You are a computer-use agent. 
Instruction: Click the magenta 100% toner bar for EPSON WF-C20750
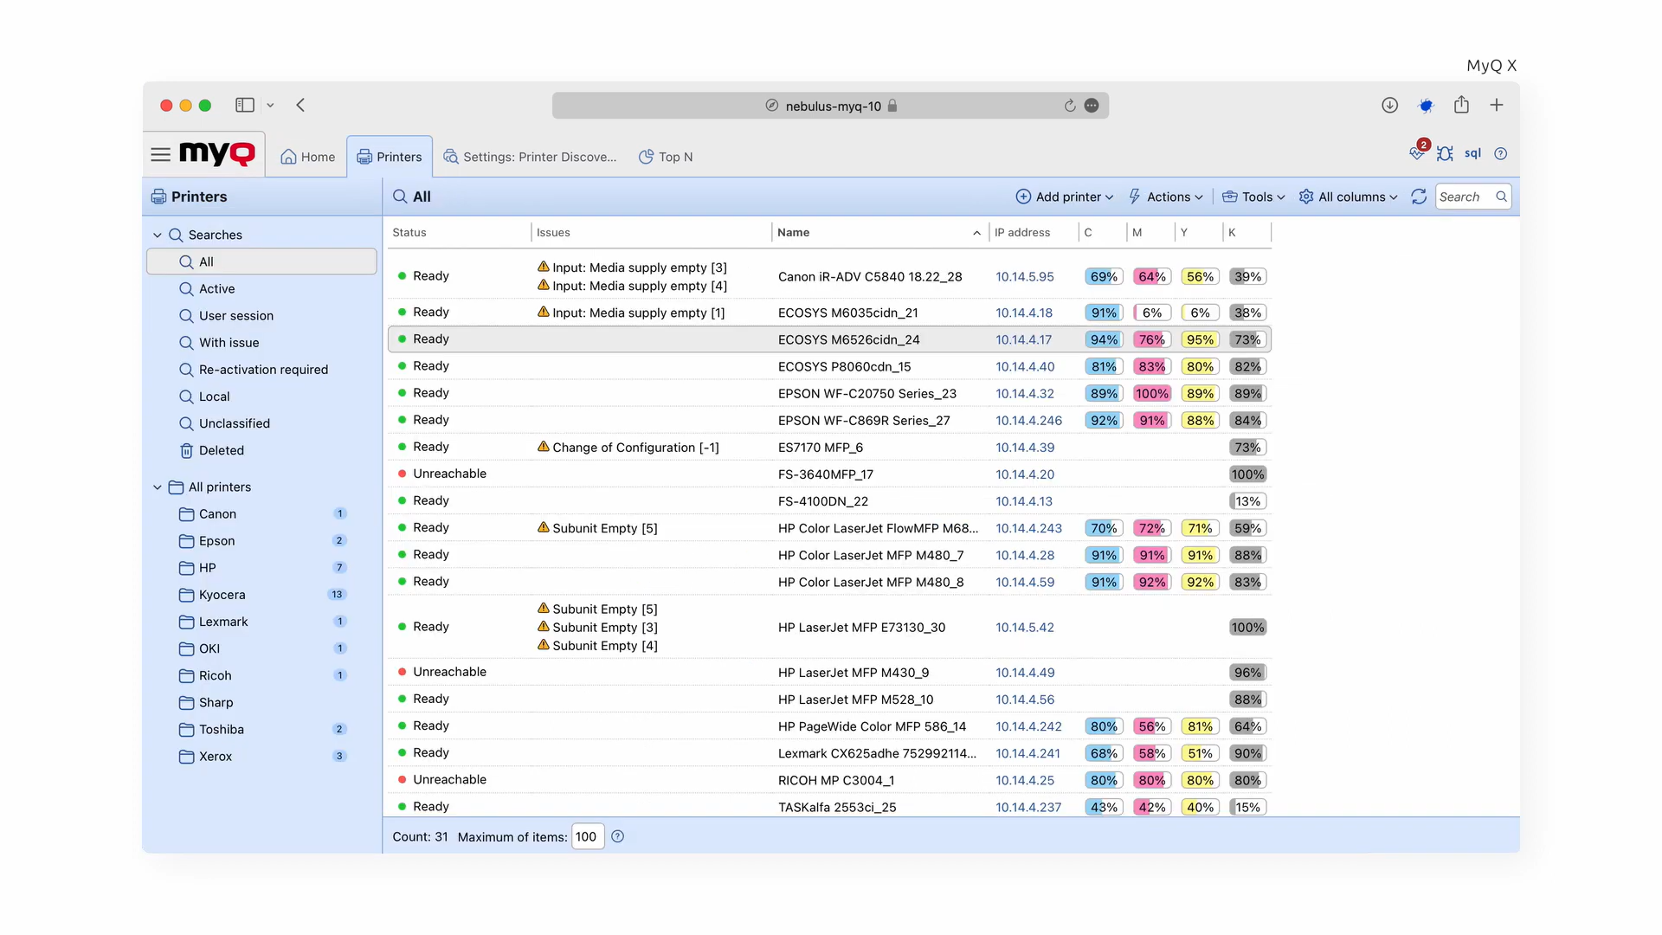(1152, 393)
